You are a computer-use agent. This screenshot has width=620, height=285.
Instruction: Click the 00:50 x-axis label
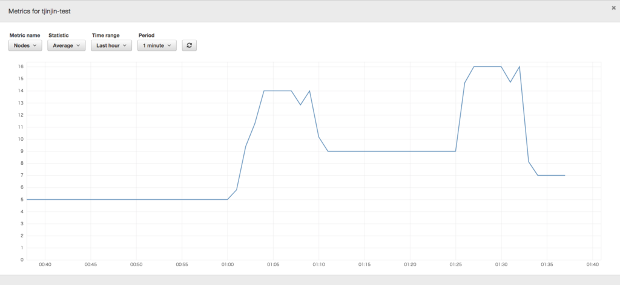pos(136,265)
